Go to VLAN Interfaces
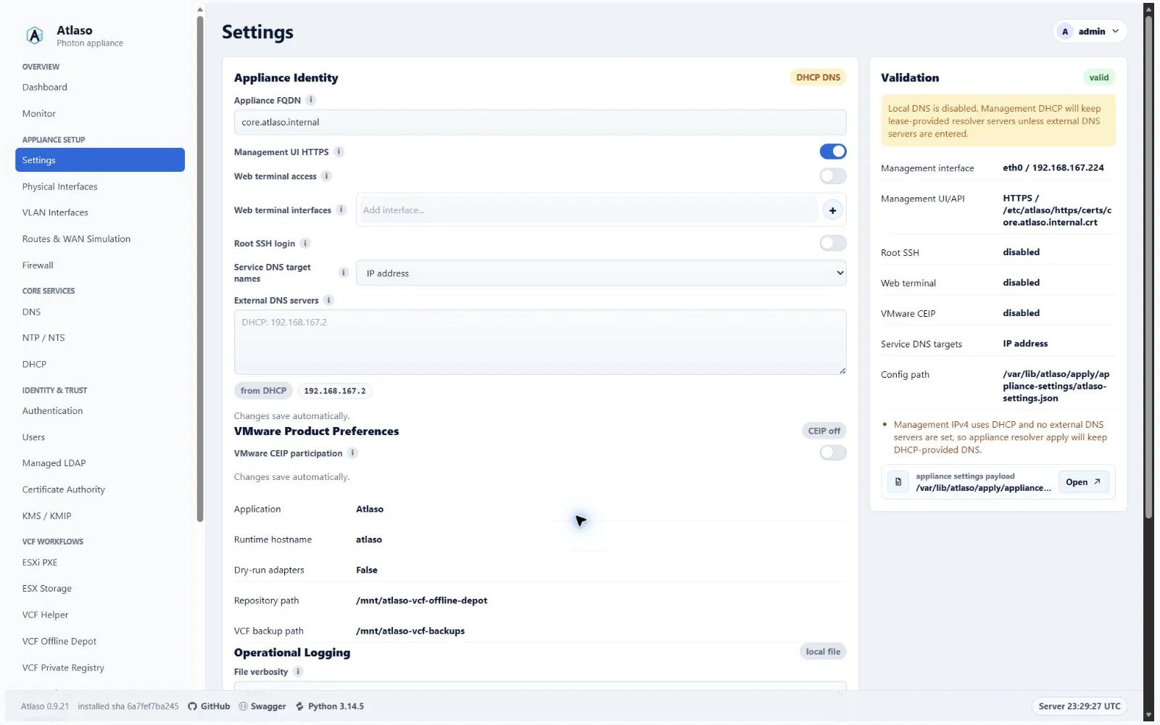Viewport: 1160px width, 725px height. [100, 212]
